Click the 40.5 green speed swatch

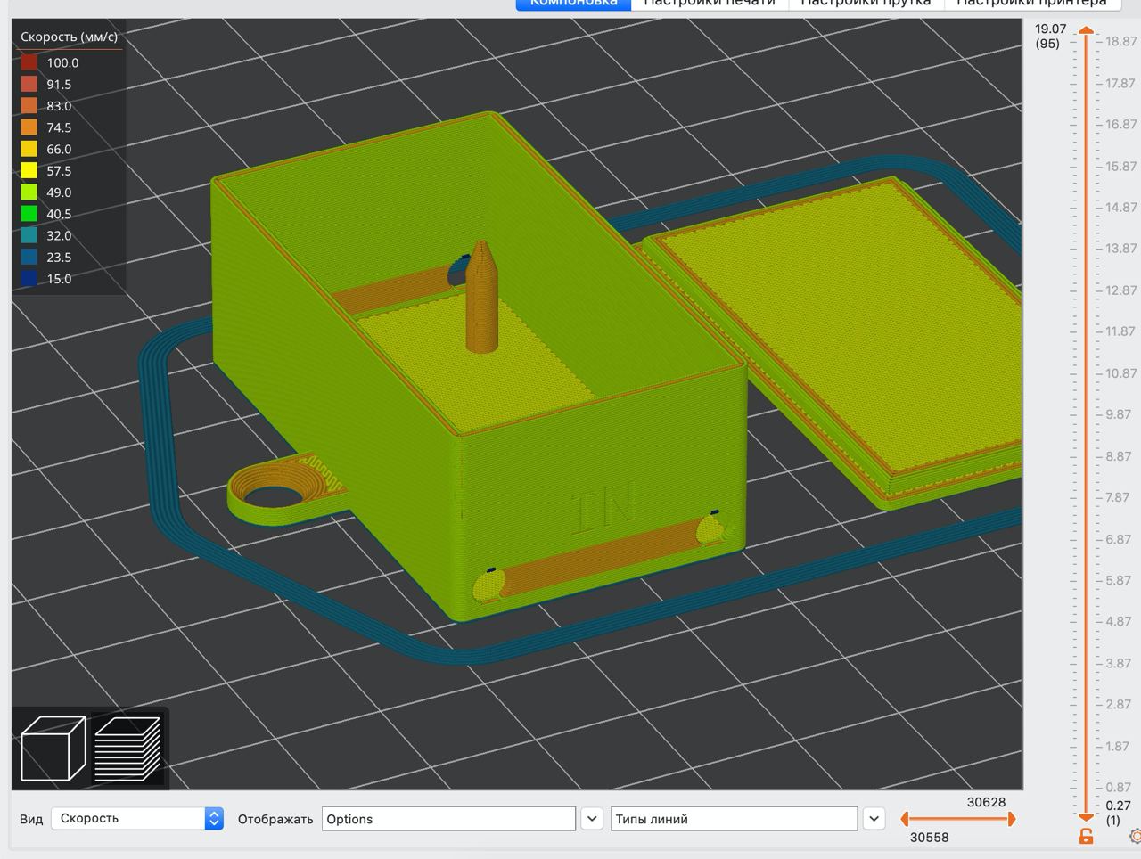click(29, 214)
